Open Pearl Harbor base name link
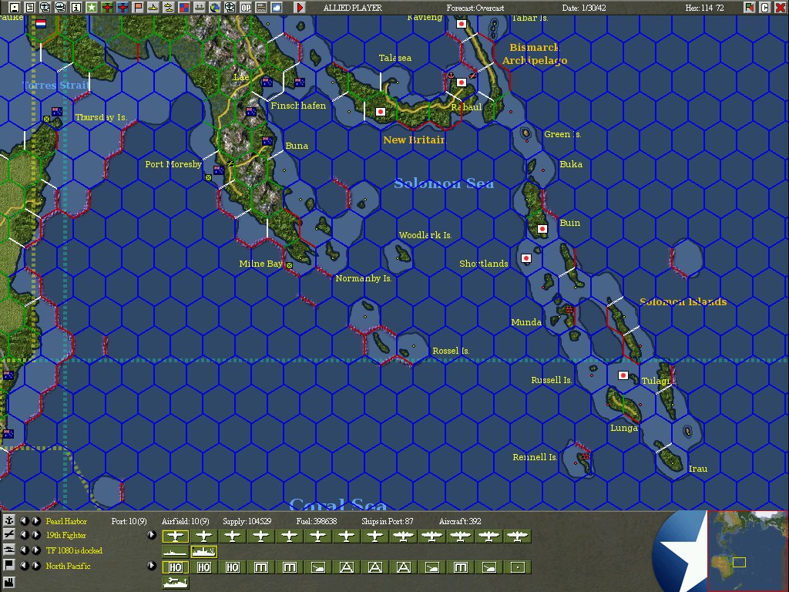The image size is (789, 592). [66, 521]
